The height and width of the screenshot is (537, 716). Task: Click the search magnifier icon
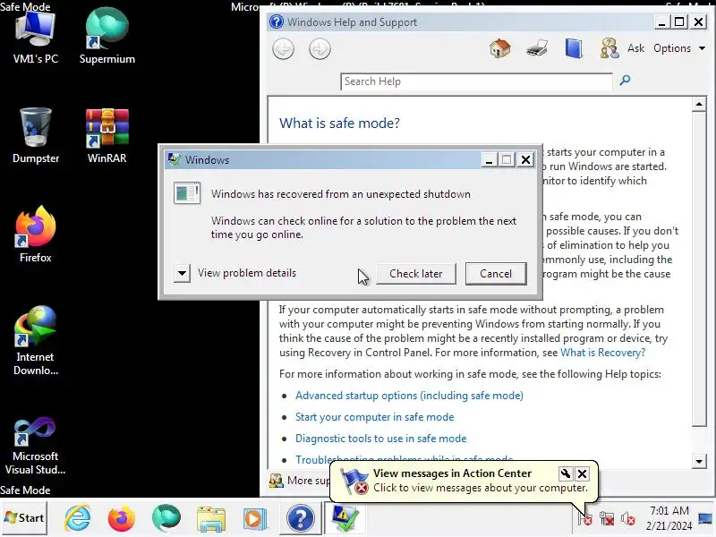pos(625,81)
